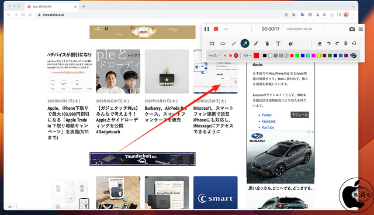Open the Microsoft iMessage article headline

[x=213, y=120]
